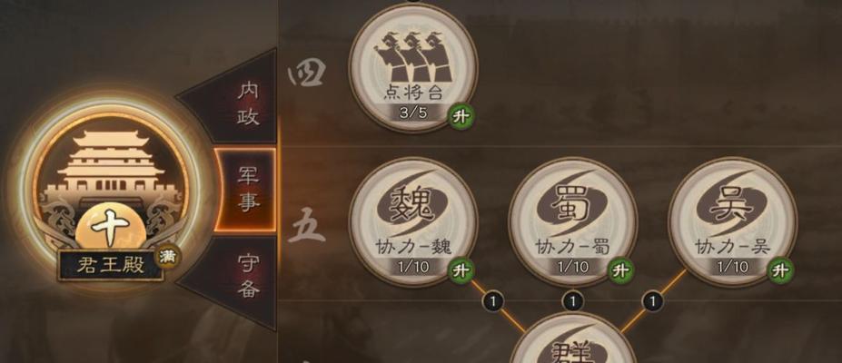
Task: Upgrade 点将台 with green 升 button
Action: pos(461,117)
